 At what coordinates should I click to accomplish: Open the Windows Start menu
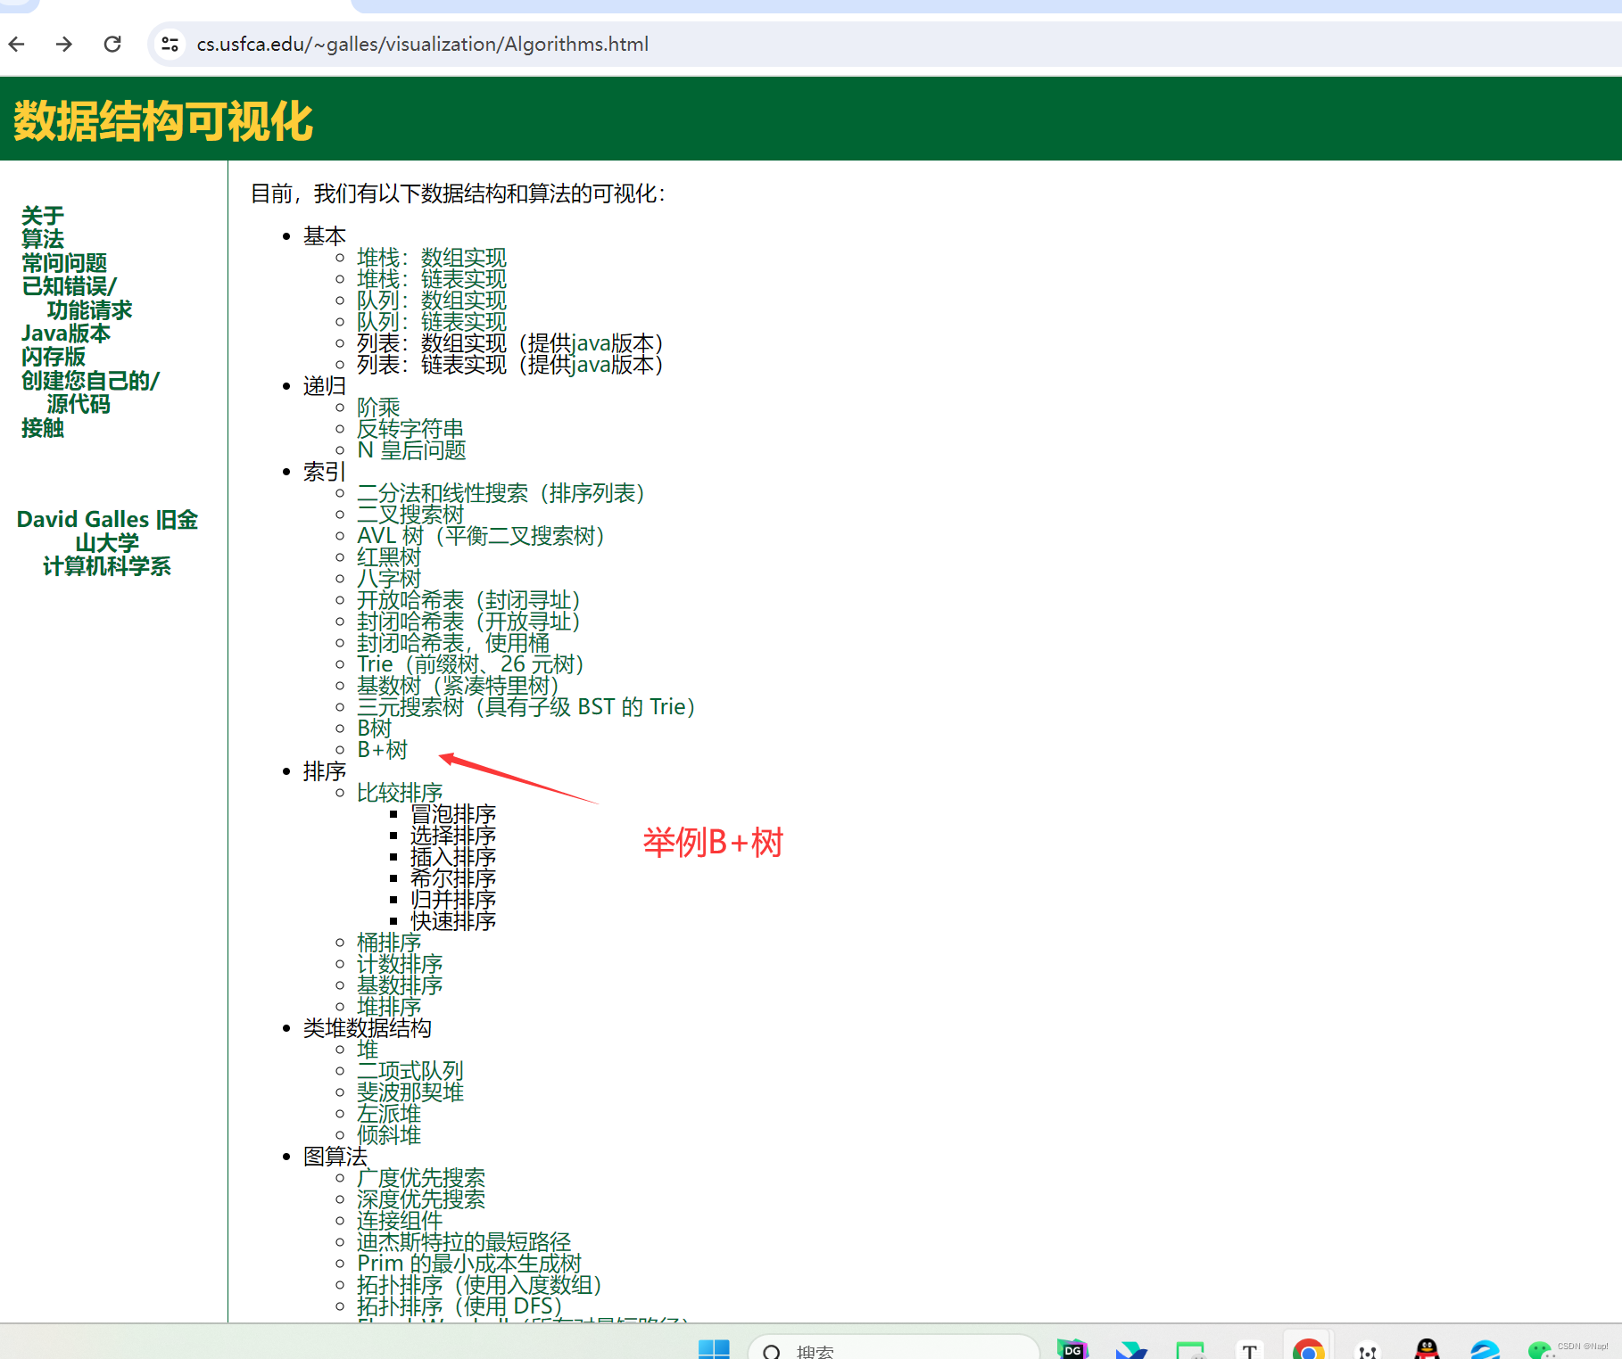(x=714, y=1349)
